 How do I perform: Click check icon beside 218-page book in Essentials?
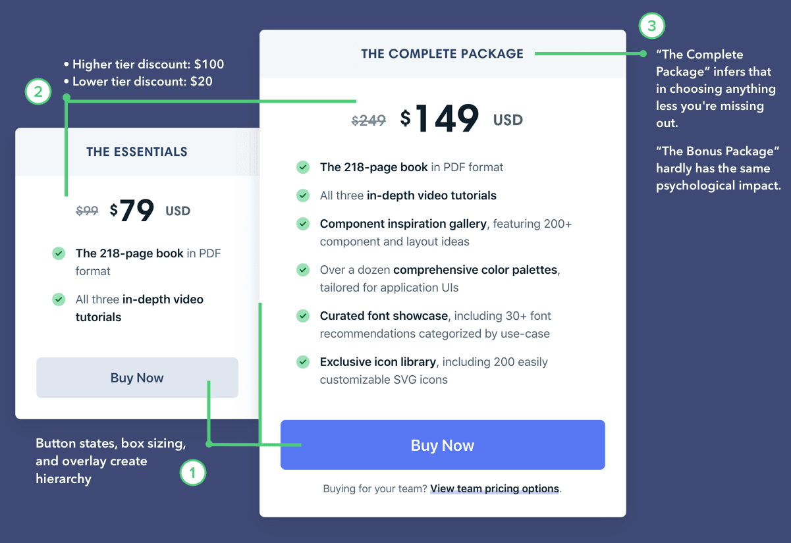coord(59,253)
